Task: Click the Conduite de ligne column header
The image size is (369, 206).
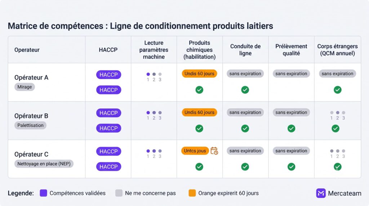Action: (245, 50)
